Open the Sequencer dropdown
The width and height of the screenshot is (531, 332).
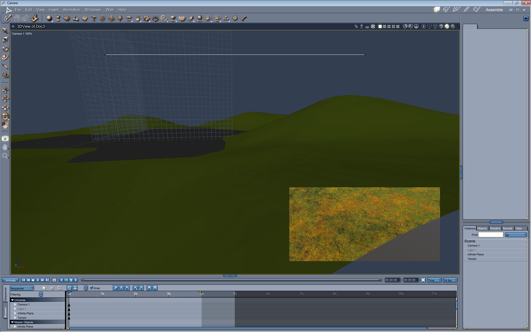(x=22, y=288)
